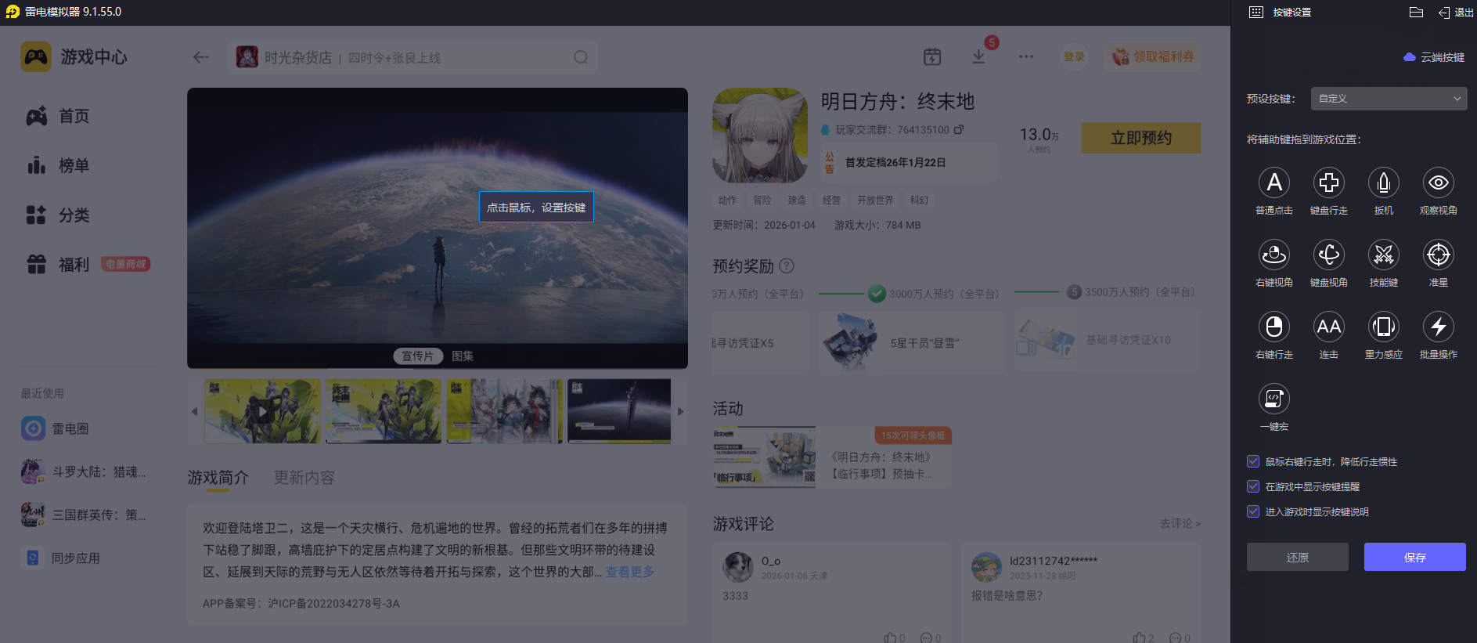This screenshot has width=1477, height=643.
Task: Click the 还原 restore button
Action: [x=1297, y=558]
